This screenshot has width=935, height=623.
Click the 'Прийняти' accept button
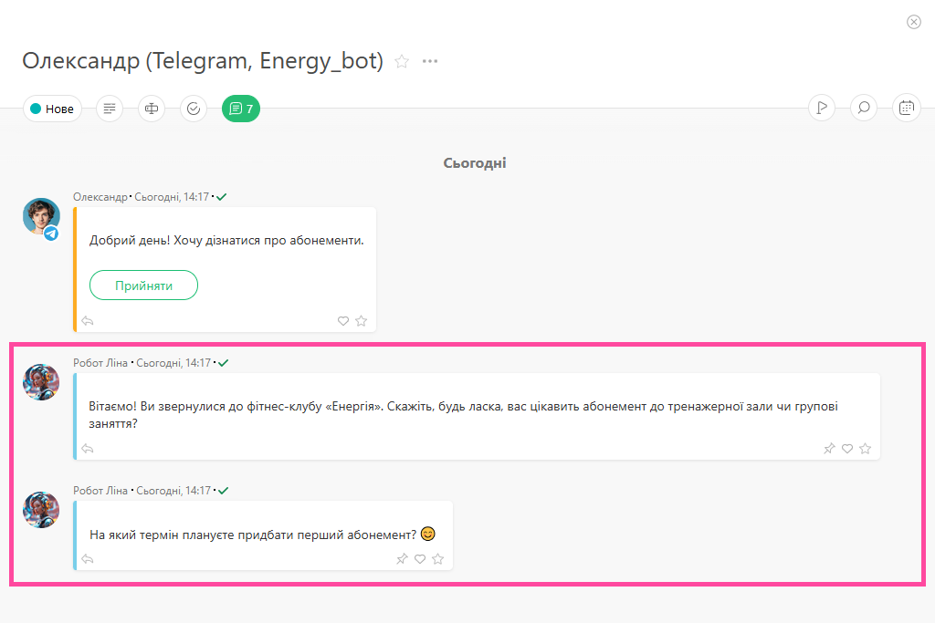pos(143,286)
